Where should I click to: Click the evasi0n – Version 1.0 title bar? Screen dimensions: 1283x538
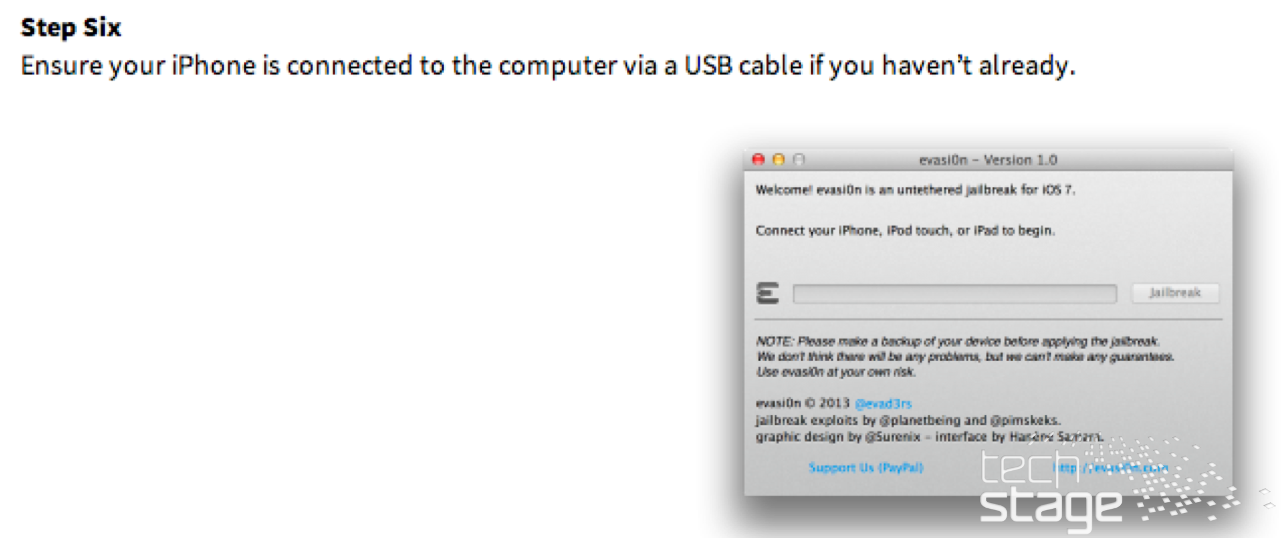click(x=988, y=160)
